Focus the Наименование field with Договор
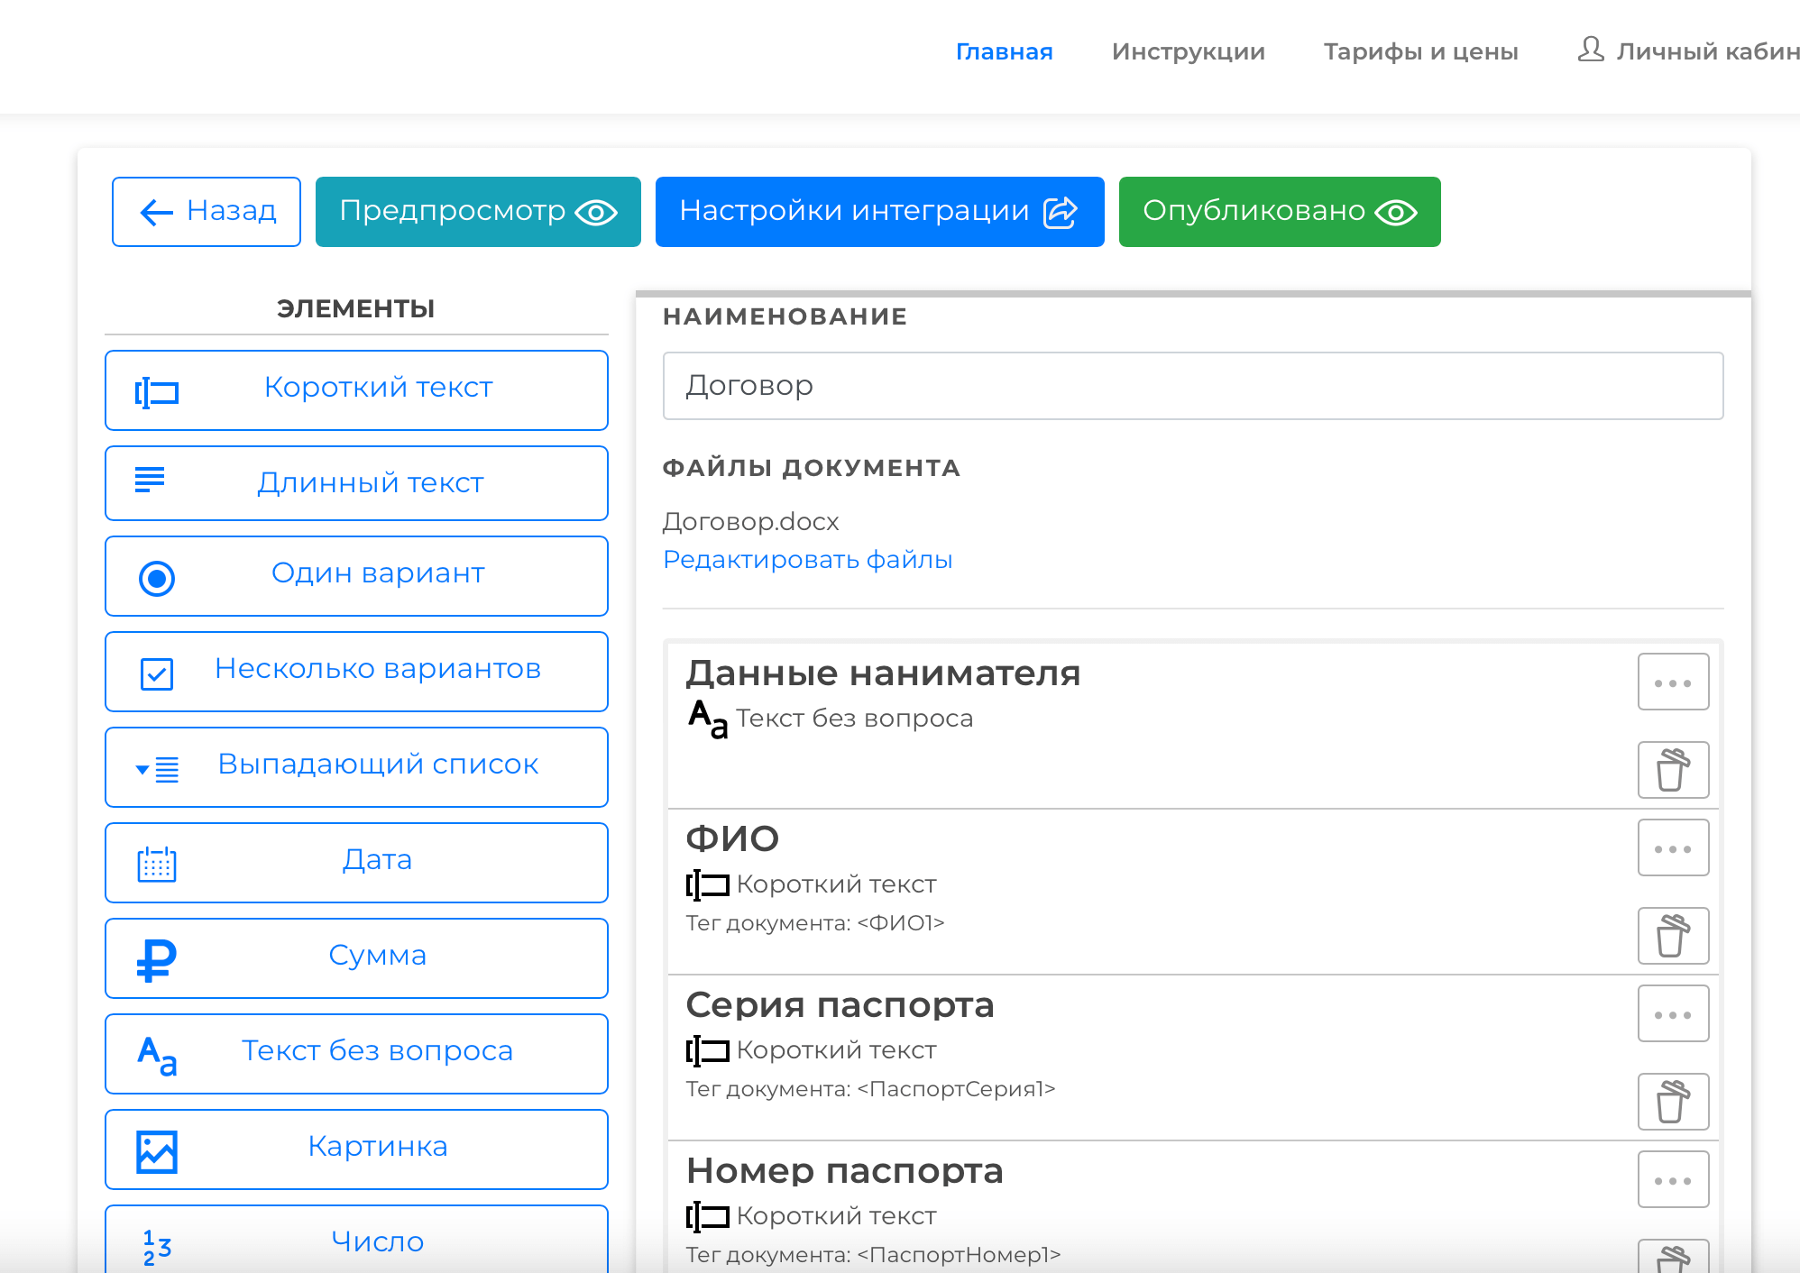Viewport: 1800px width, 1273px height. (x=1193, y=386)
